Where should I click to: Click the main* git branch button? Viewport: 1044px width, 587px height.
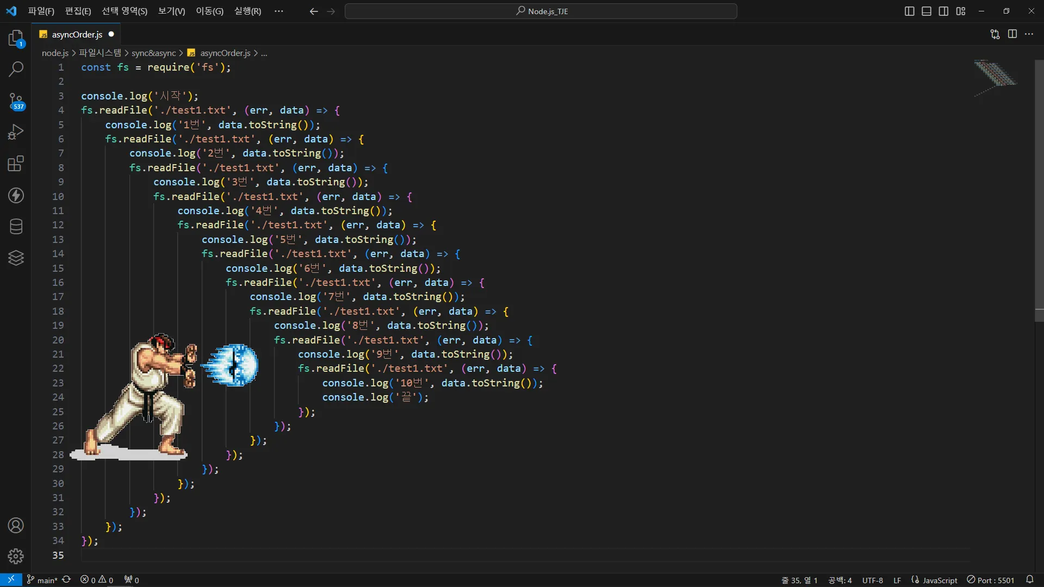42,580
